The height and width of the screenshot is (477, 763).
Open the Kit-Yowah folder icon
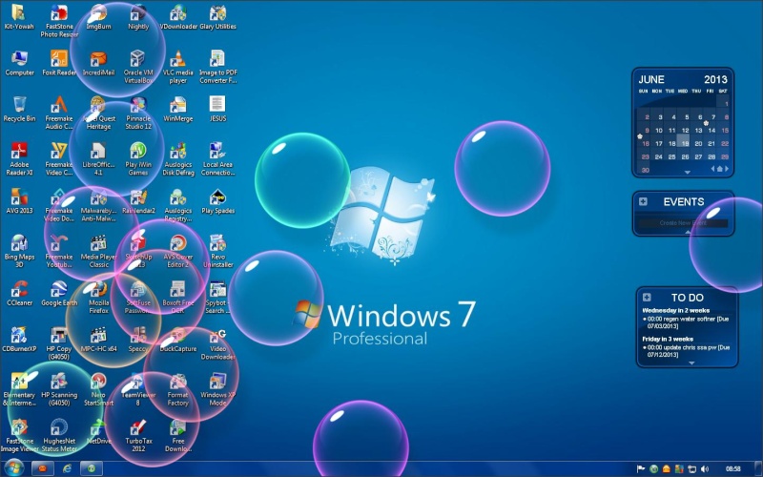tap(19, 18)
